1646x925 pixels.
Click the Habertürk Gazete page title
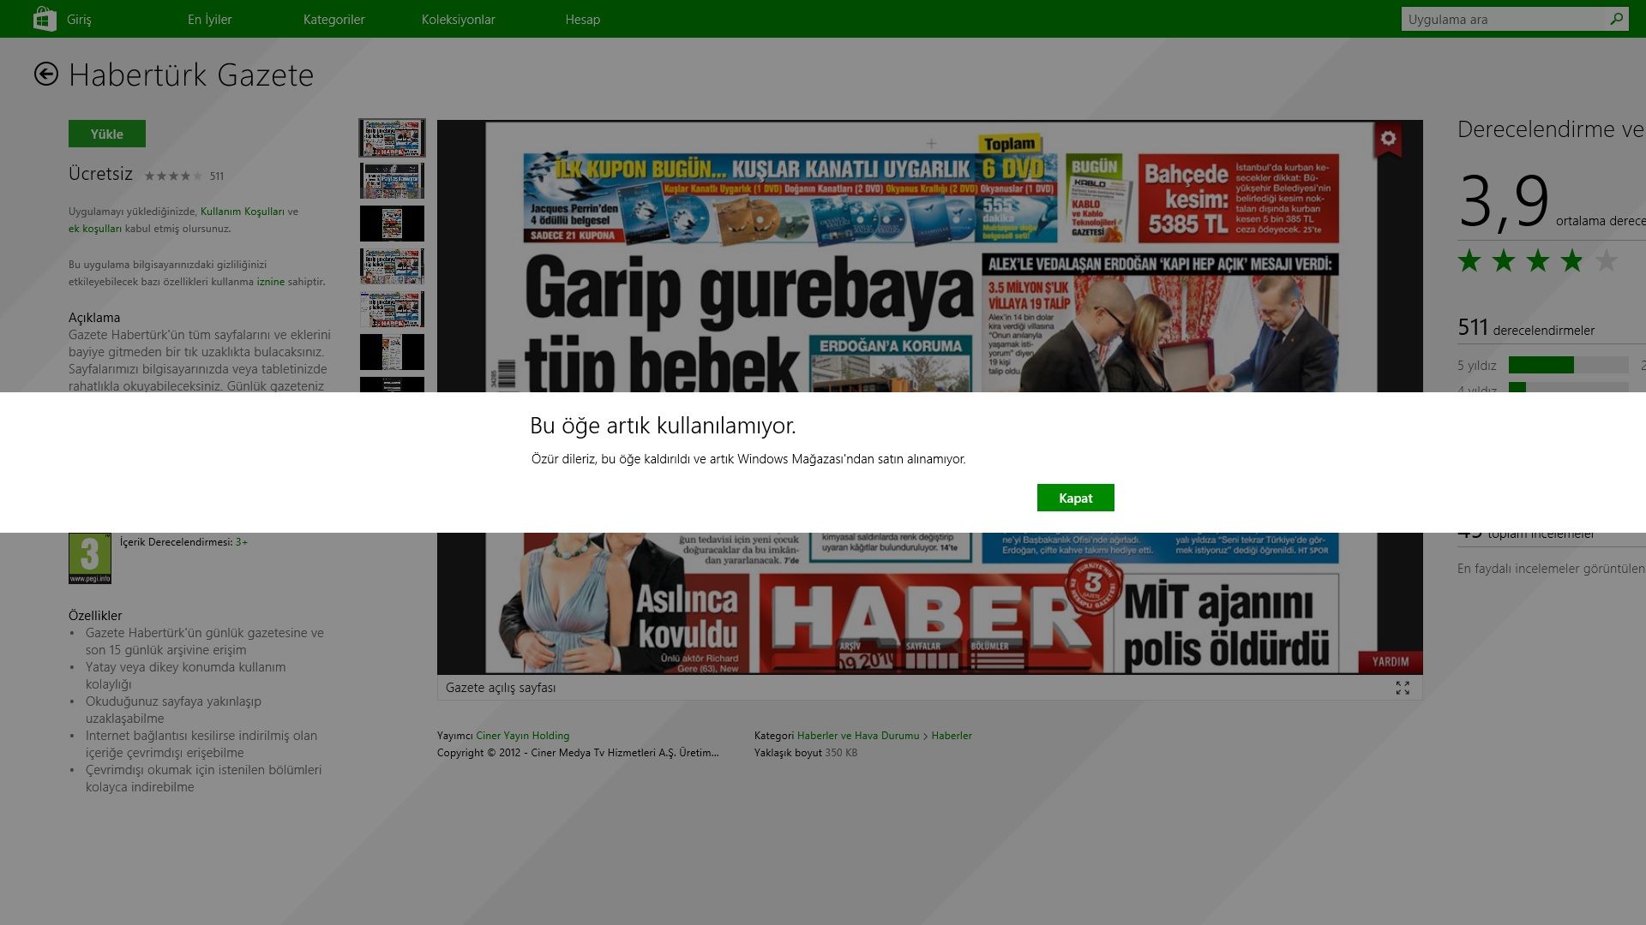(191, 75)
